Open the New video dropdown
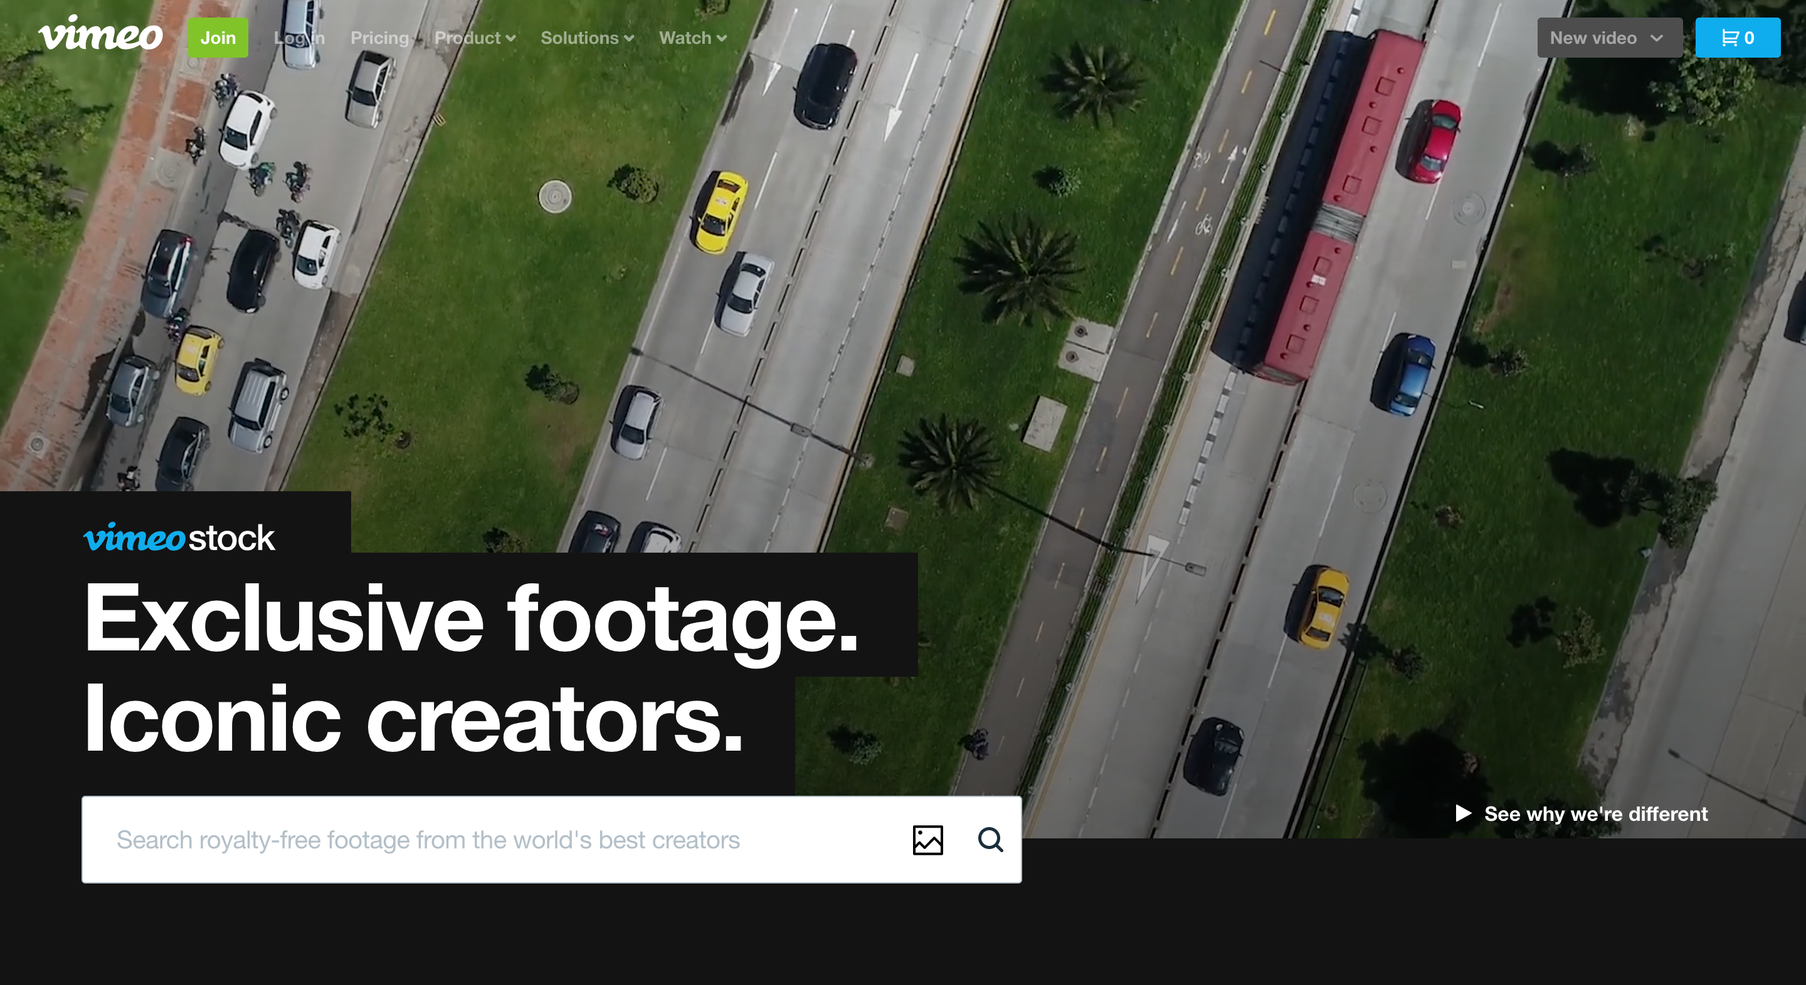The height and width of the screenshot is (985, 1806). tap(1593, 38)
